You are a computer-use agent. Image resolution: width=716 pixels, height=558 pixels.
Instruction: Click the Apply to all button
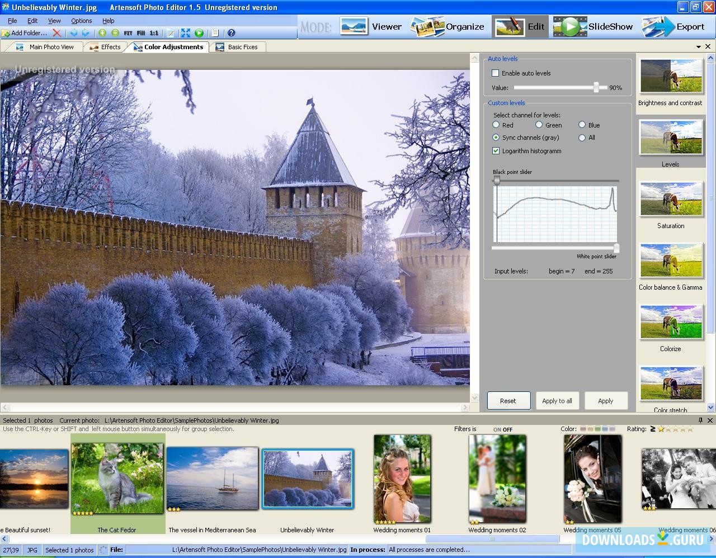pos(557,400)
